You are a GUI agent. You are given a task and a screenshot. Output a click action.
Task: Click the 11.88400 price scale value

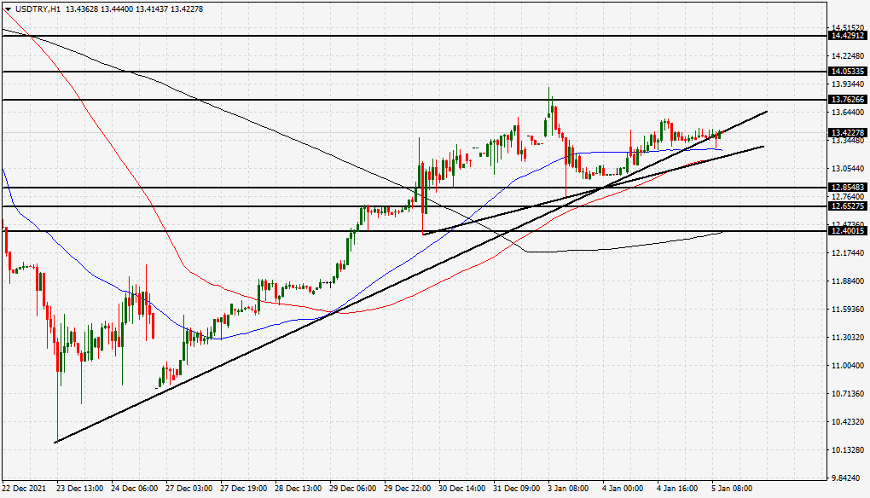tap(848, 281)
